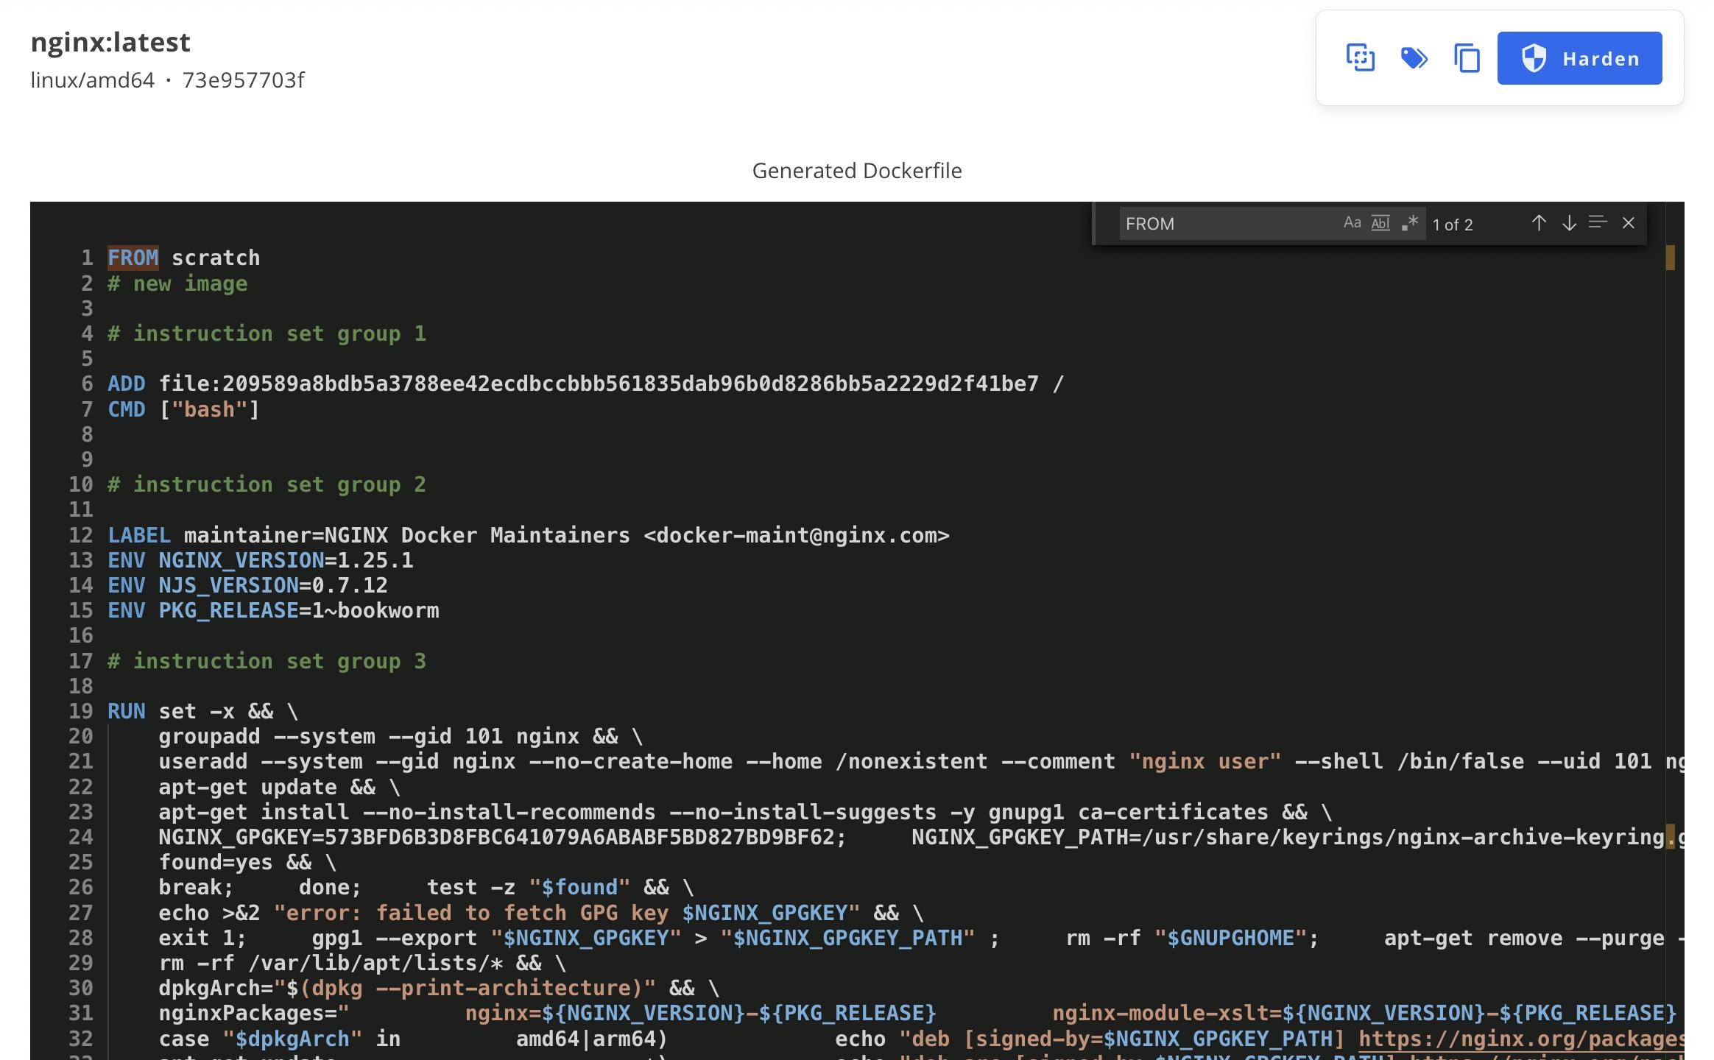This screenshot has height=1060, width=1714.
Task: Go to next match with down arrow
Action: click(1569, 223)
